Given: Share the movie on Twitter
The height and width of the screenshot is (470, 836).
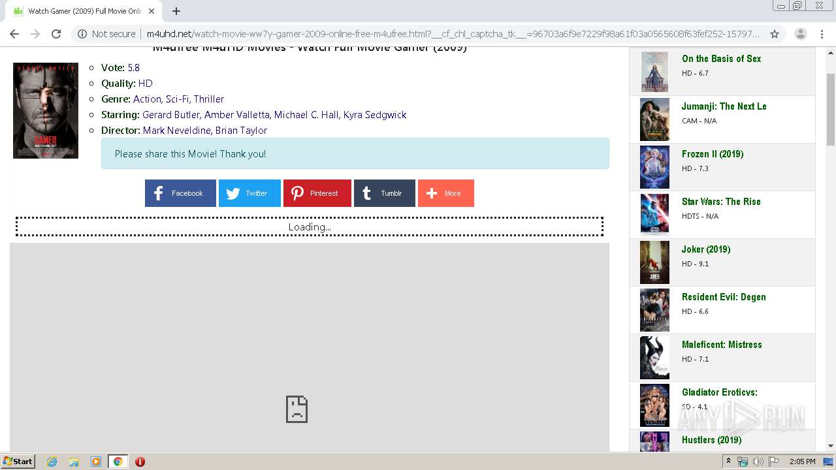Looking at the screenshot, I should [x=249, y=193].
